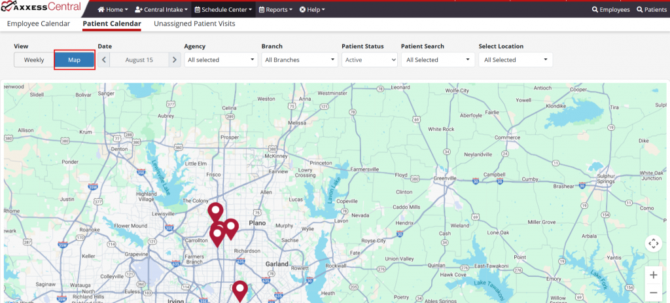Open the Central Intake menu
The image size is (670, 303).
(x=161, y=9)
